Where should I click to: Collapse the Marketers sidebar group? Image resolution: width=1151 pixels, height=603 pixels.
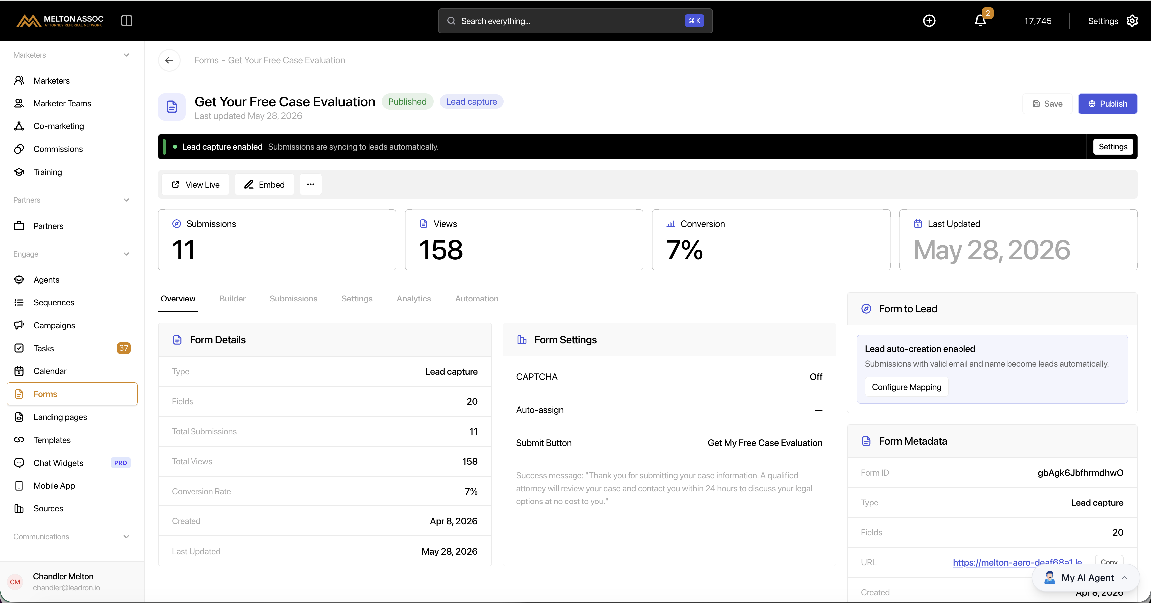[126, 55]
